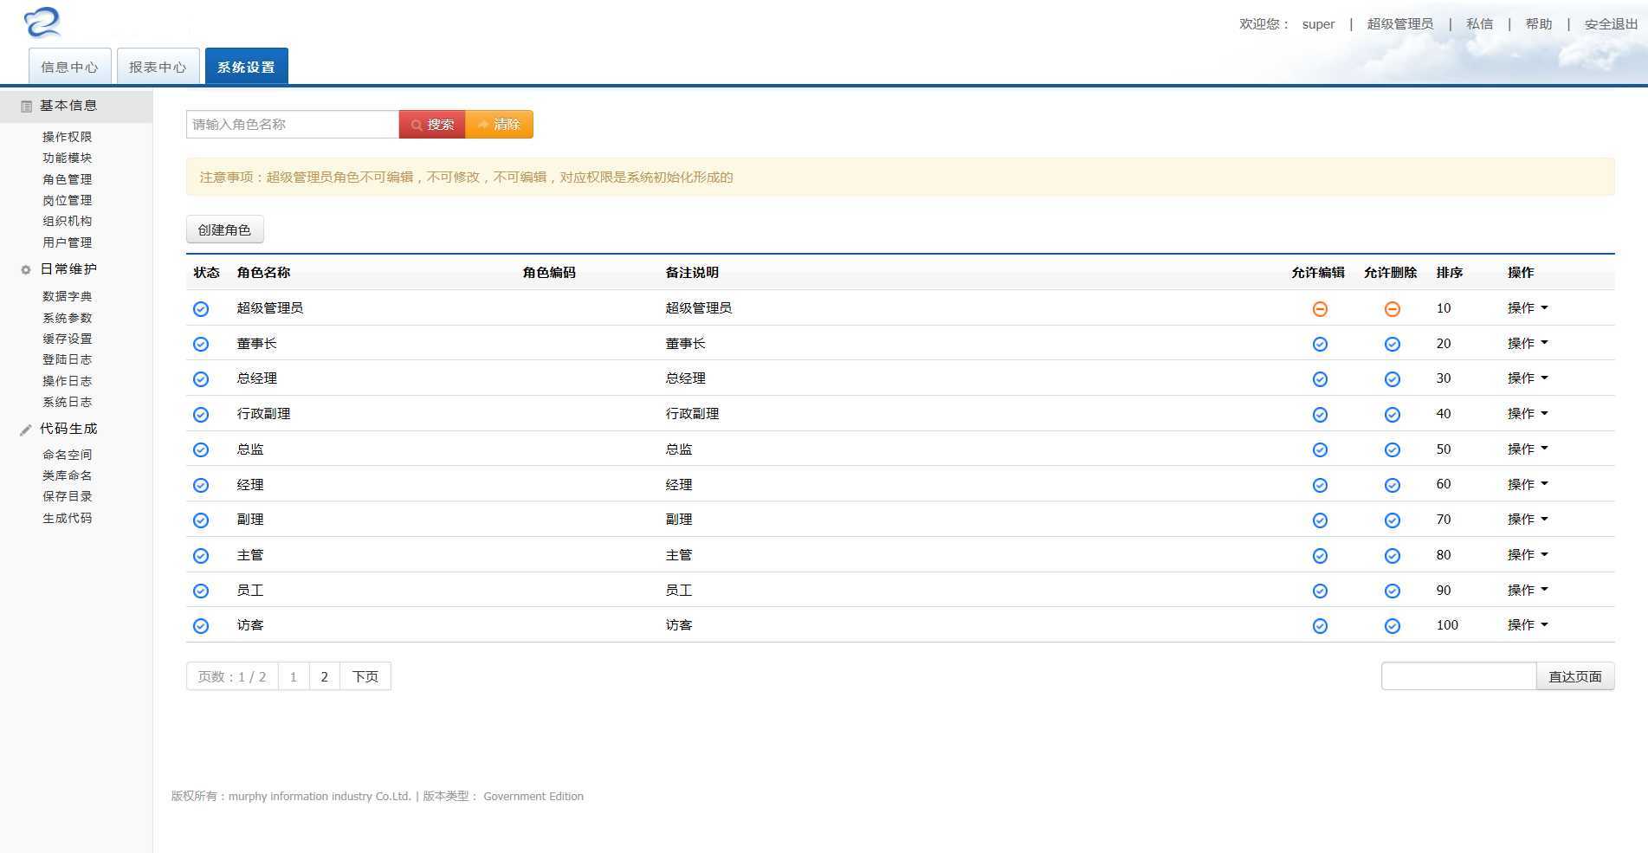1648x853 pixels.
Task: Open 操作 dropdown for 访客 row
Action: tap(1528, 625)
